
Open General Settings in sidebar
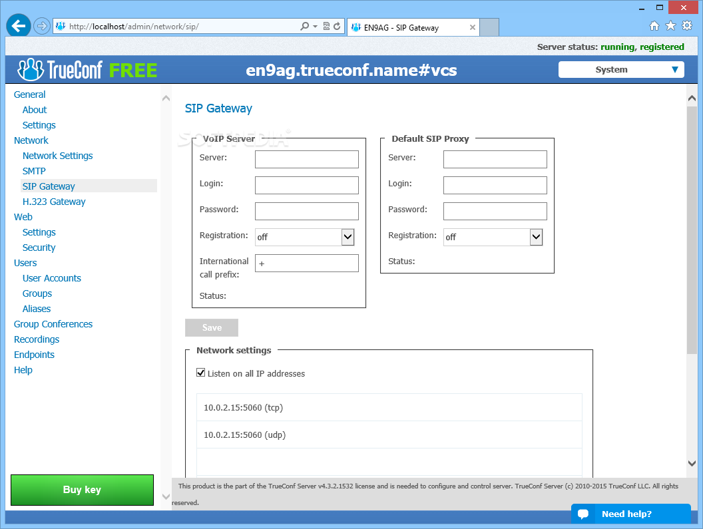click(x=39, y=125)
